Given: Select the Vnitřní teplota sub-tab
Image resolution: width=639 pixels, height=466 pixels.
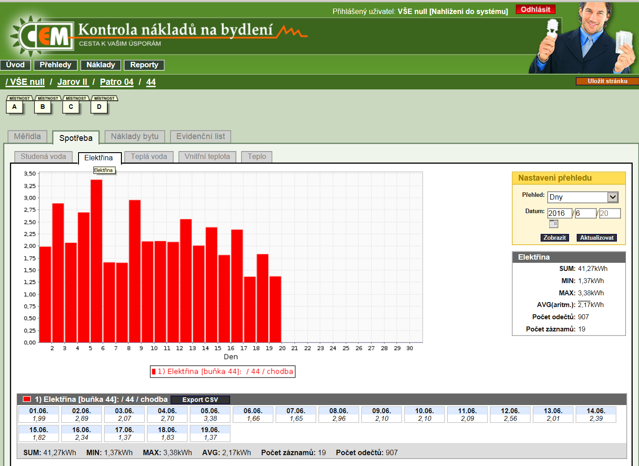Looking at the screenshot, I should coord(207,157).
